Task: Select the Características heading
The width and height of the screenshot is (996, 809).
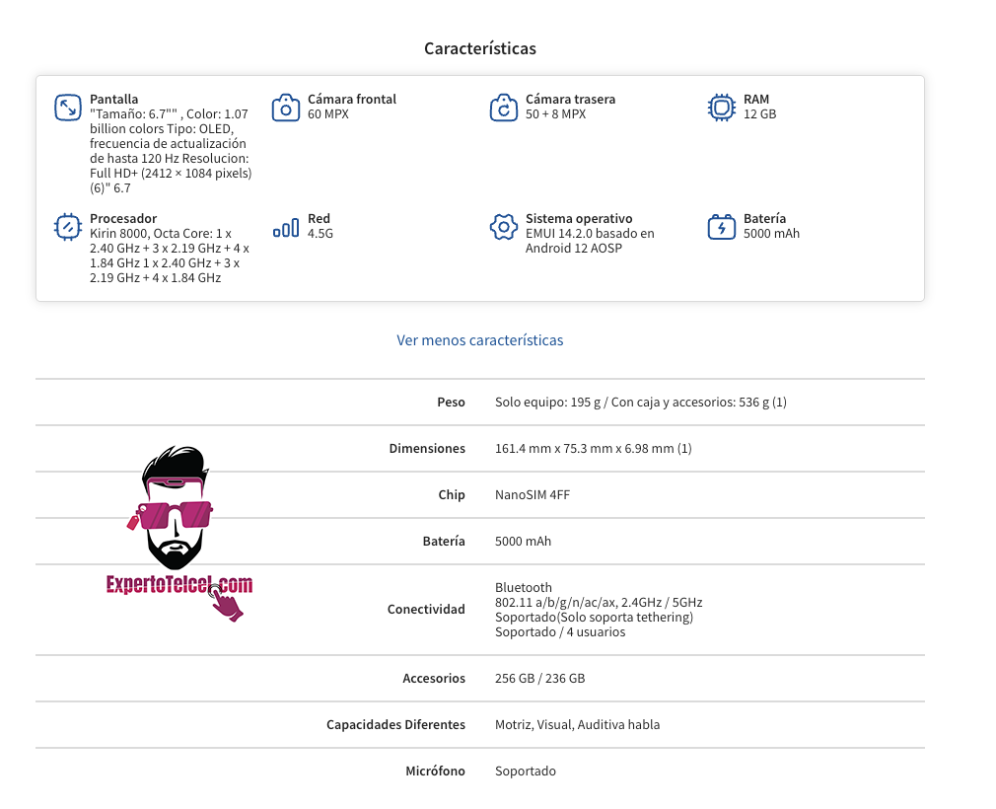Action: click(479, 48)
